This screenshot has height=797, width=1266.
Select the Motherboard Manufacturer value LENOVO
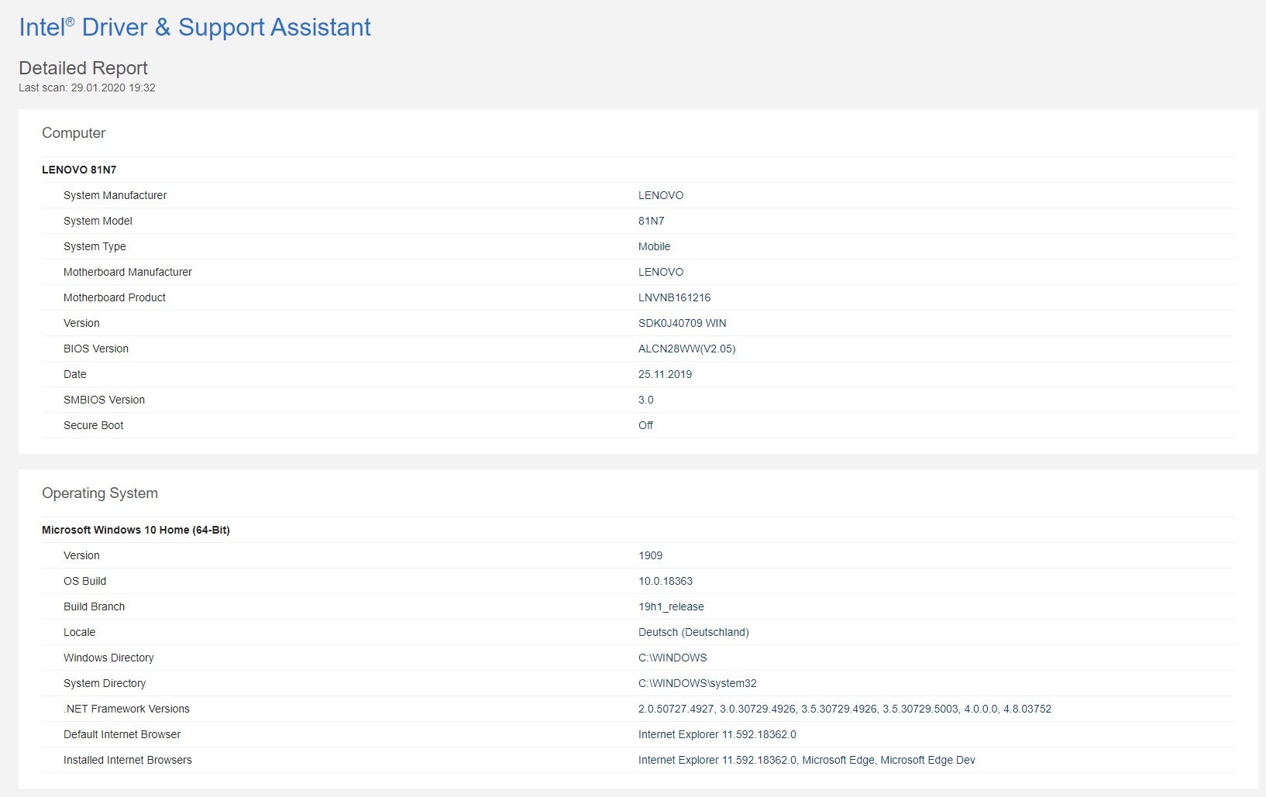click(661, 272)
